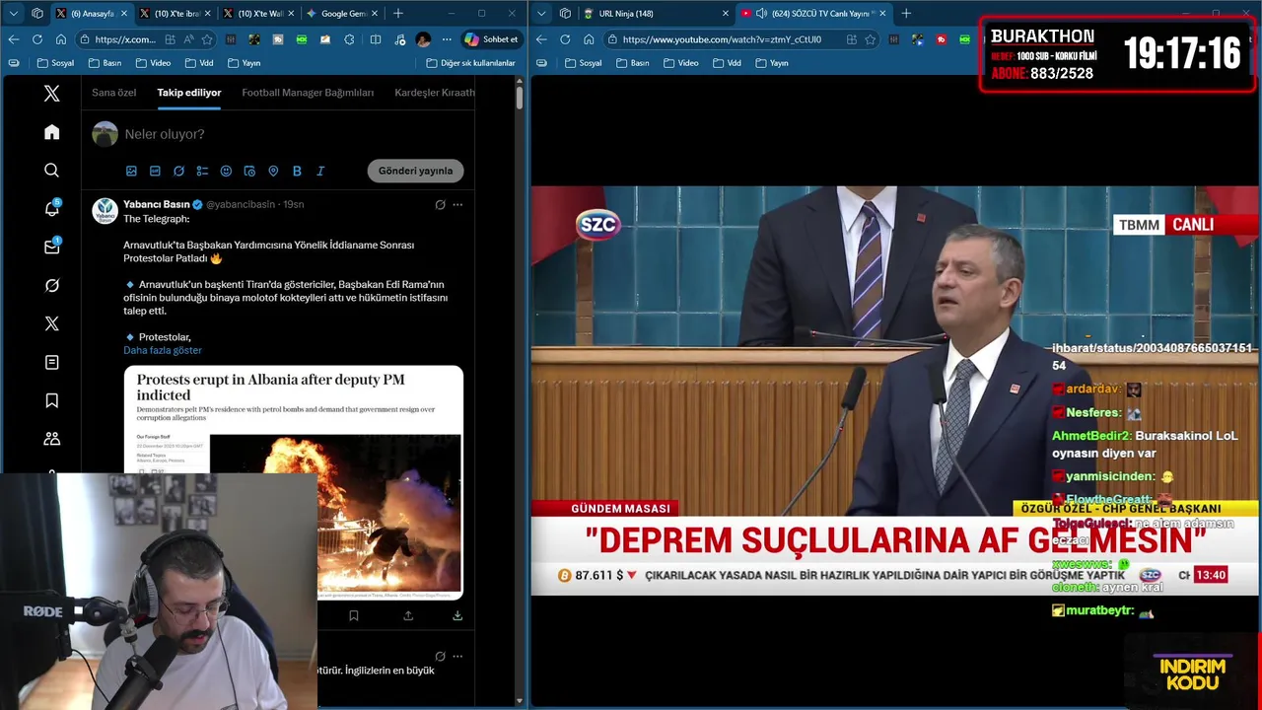Switch to Football Manager Bağımlıları tab

pos(308,93)
